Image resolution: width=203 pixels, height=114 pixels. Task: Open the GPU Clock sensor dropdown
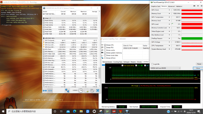click(x=169, y=10)
